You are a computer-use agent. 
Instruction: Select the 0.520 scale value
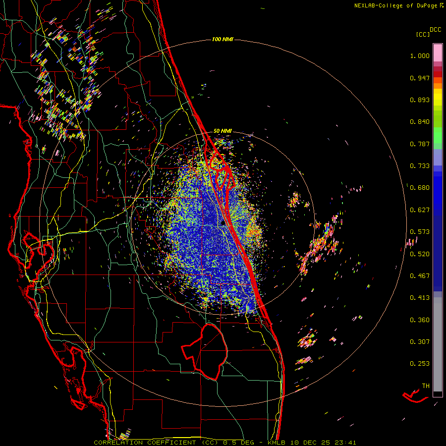(420, 254)
